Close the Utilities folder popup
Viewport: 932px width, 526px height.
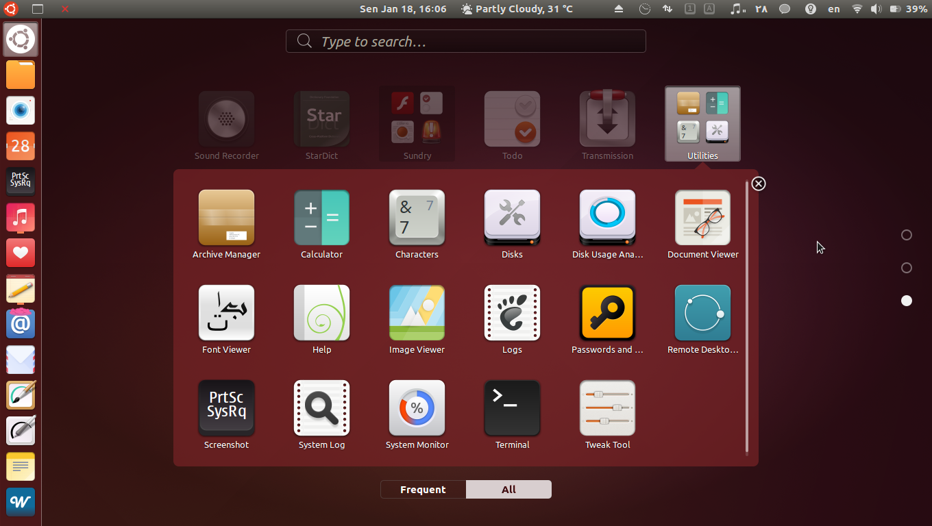(758, 184)
